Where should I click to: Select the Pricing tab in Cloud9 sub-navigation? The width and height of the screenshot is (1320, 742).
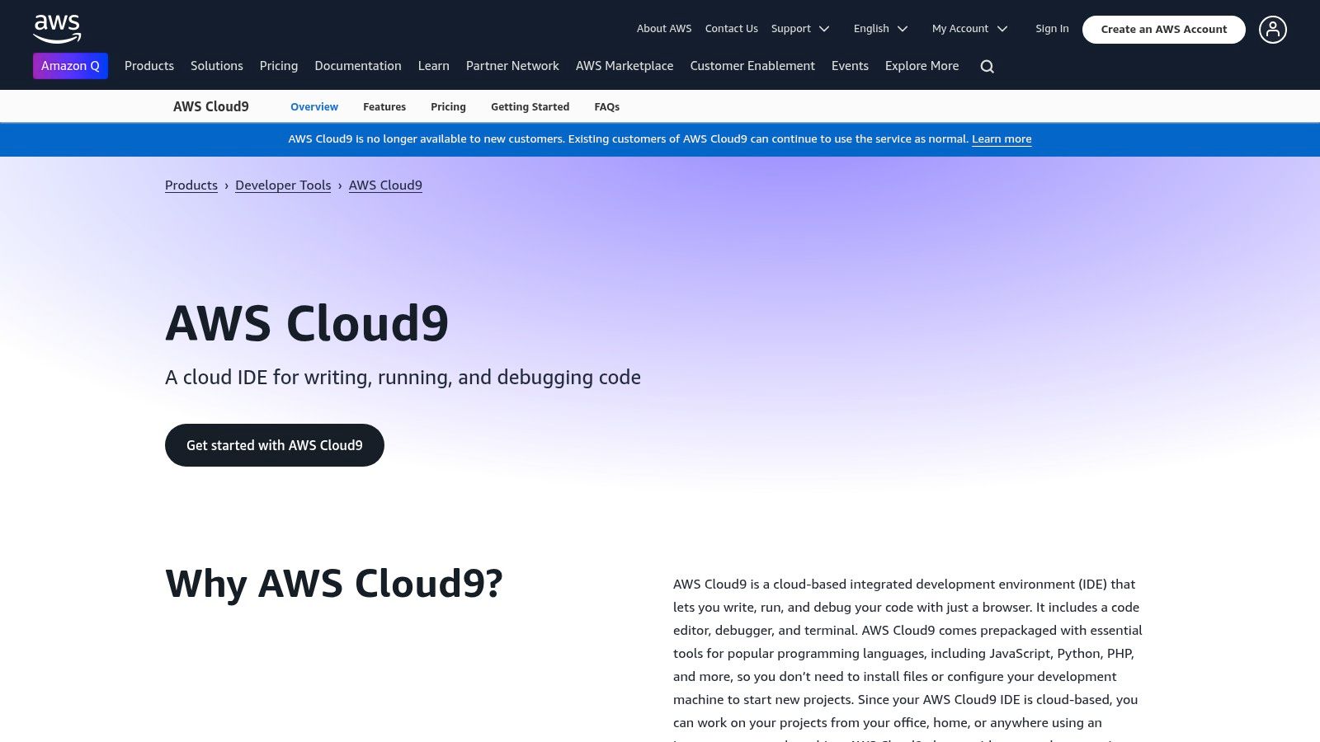448,107
